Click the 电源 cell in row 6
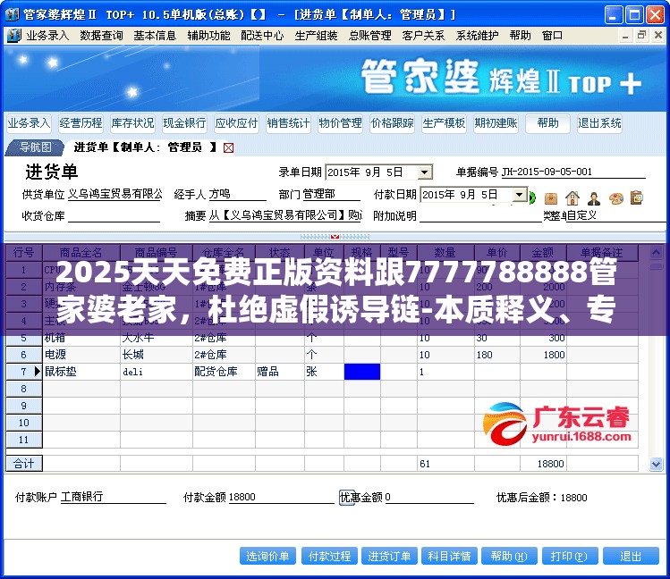 pyautogui.click(x=81, y=355)
